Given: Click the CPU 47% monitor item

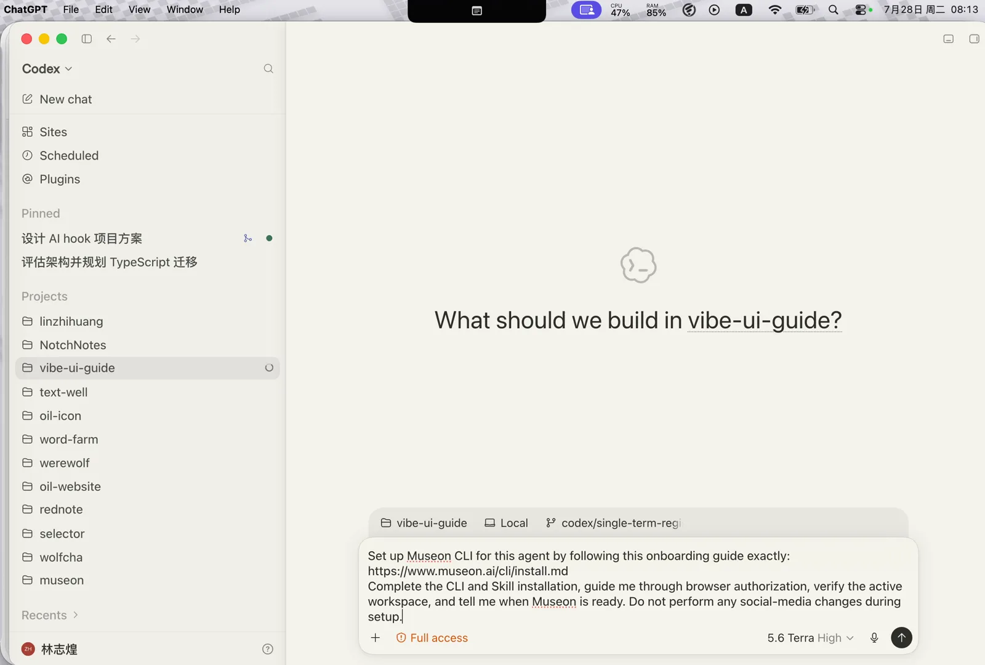Looking at the screenshot, I should pos(620,10).
